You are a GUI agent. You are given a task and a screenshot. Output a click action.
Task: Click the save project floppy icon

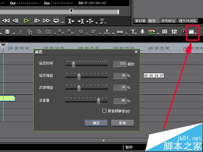point(7,32)
